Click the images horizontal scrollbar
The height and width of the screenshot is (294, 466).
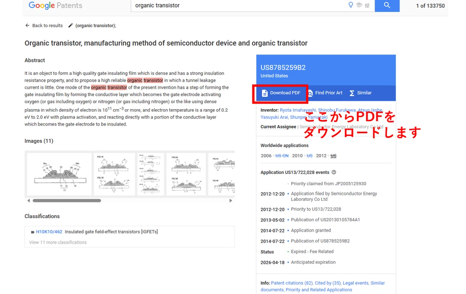click(x=67, y=201)
